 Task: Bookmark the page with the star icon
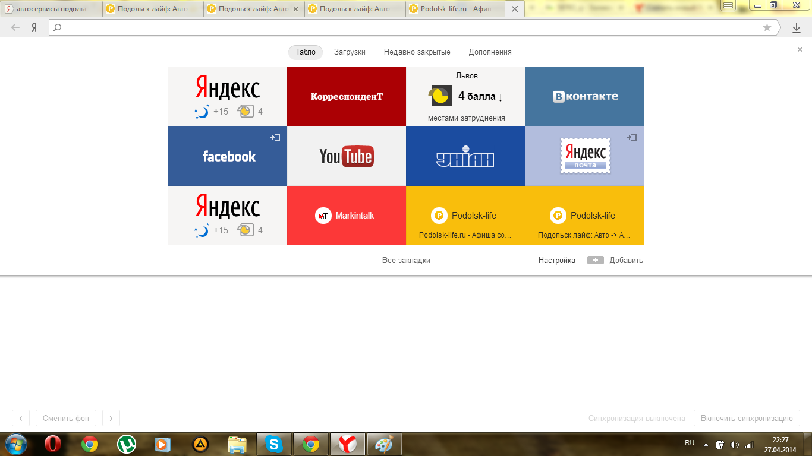(767, 27)
